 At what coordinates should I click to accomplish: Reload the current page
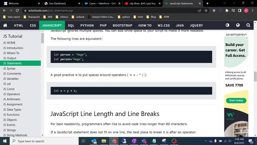click(x=17, y=10)
